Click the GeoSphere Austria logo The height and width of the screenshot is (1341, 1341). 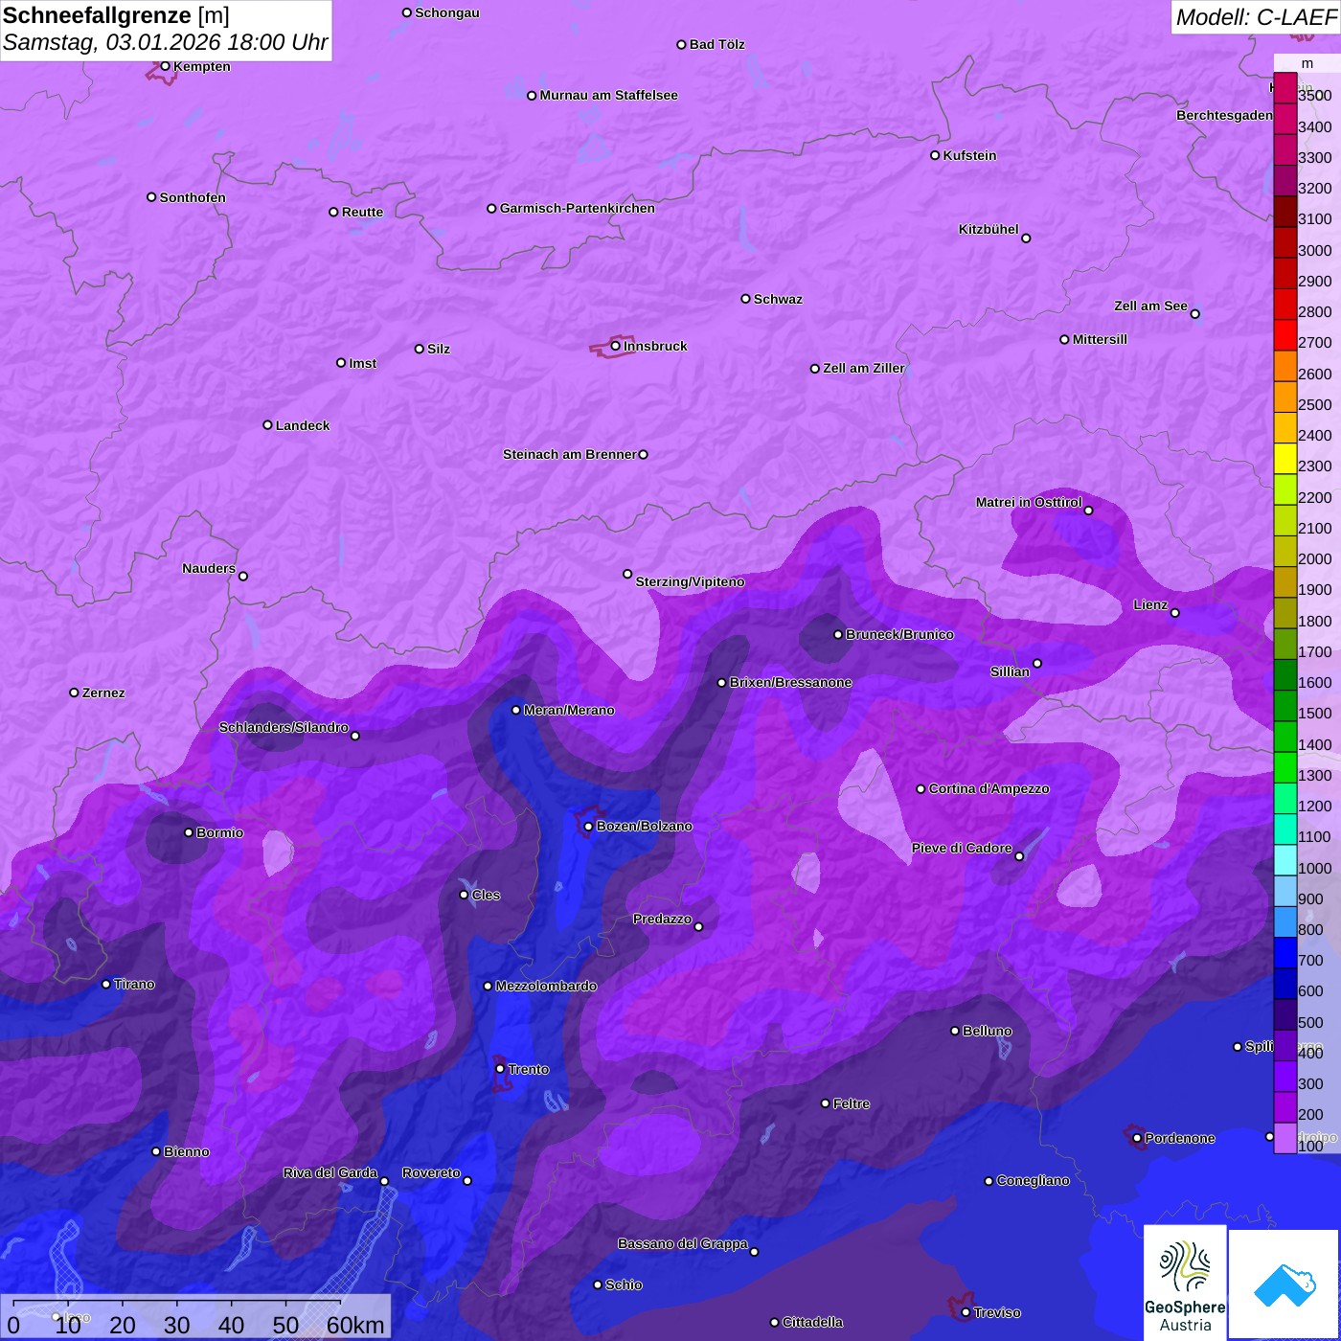point(1185,1282)
